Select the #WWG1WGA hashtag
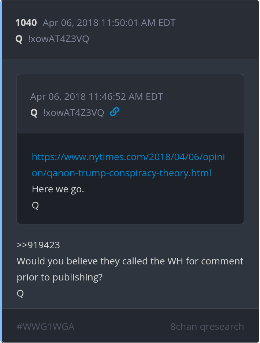This screenshot has width=260, height=343. pyautogui.click(x=45, y=327)
